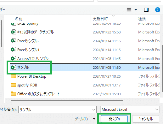The width and height of the screenshot is (163, 124).
Task: Expand the file name history dropdown arrow
Action: coord(94,109)
